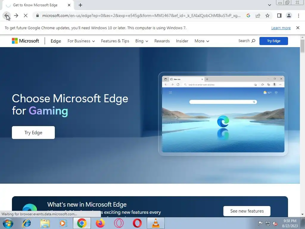
Task: Open a new tab with the plus button
Action: tap(80, 5)
